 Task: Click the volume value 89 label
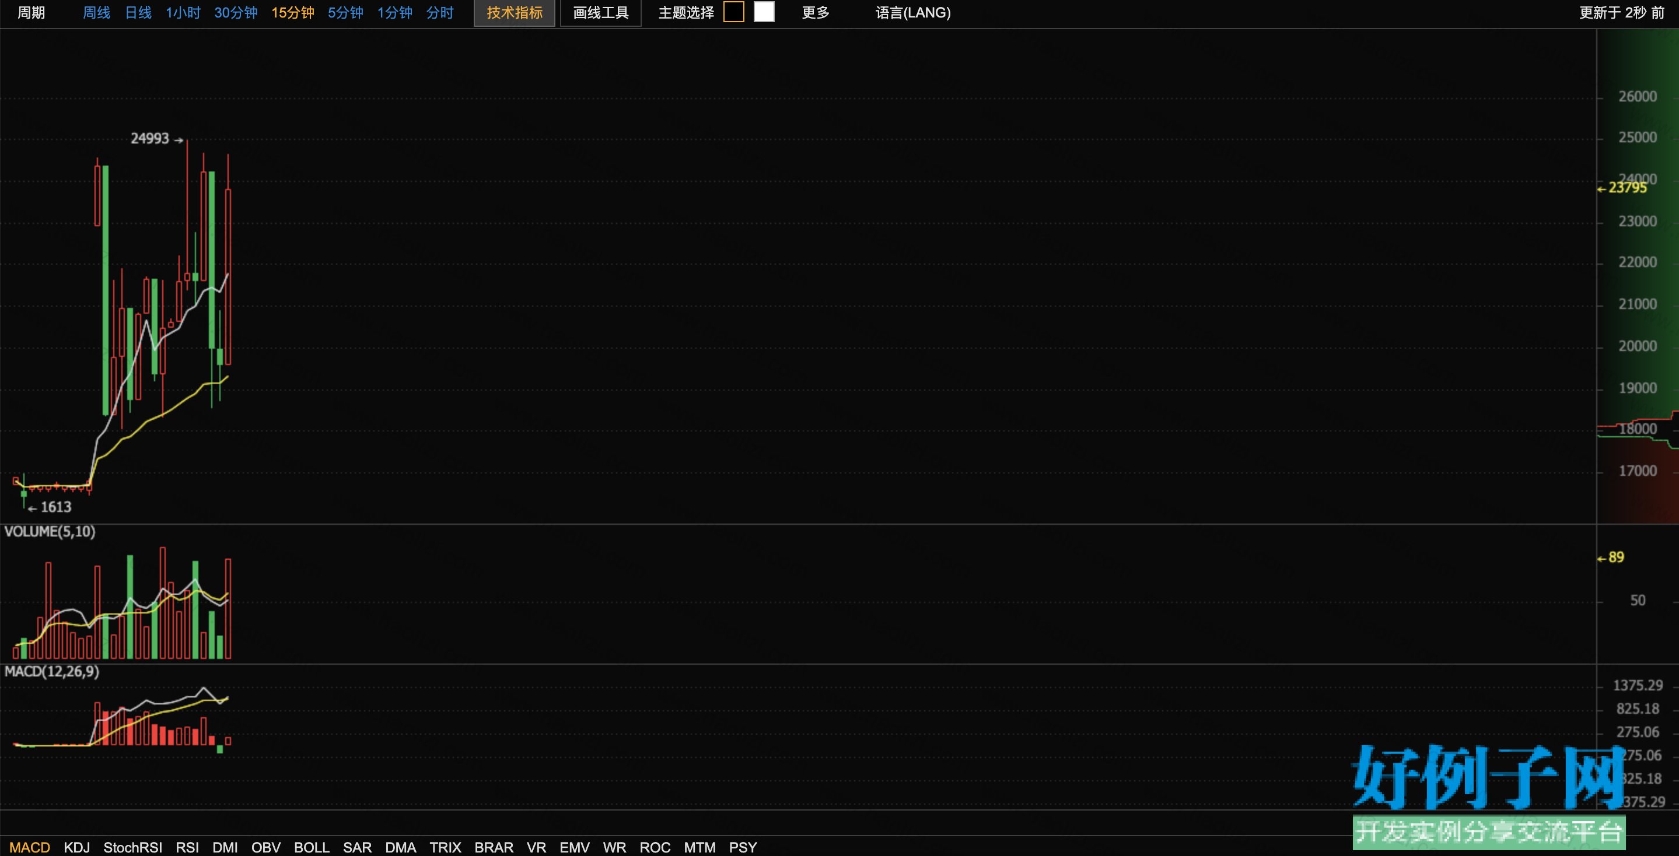pyautogui.click(x=1611, y=557)
